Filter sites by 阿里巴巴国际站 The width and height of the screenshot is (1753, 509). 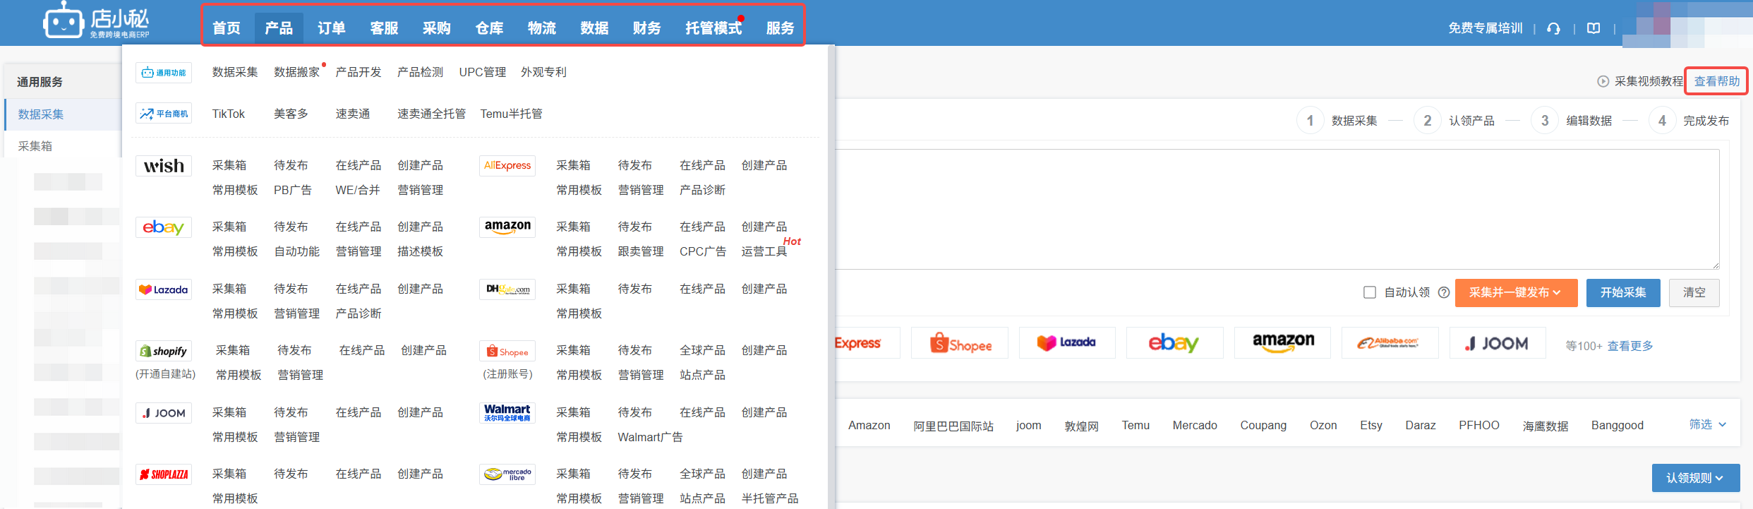click(953, 426)
